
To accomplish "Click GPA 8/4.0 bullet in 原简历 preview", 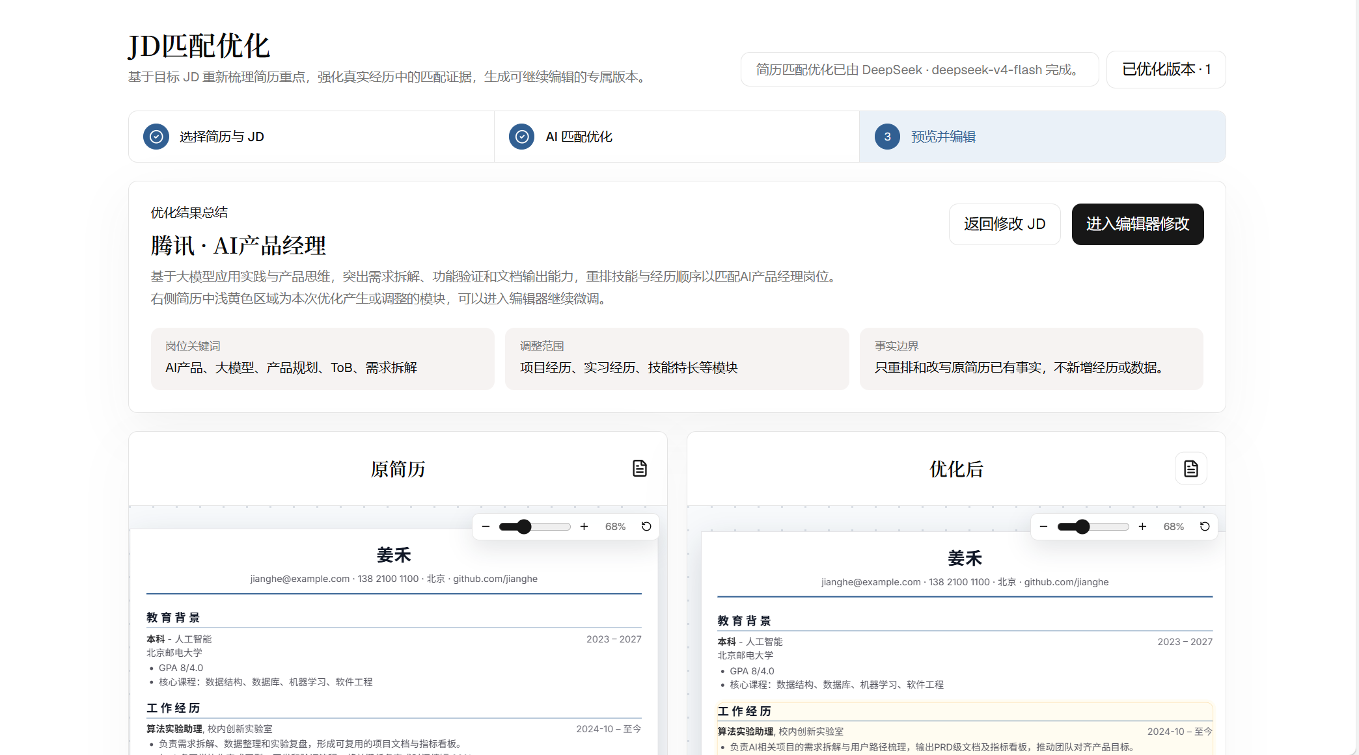I will click(x=181, y=668).
